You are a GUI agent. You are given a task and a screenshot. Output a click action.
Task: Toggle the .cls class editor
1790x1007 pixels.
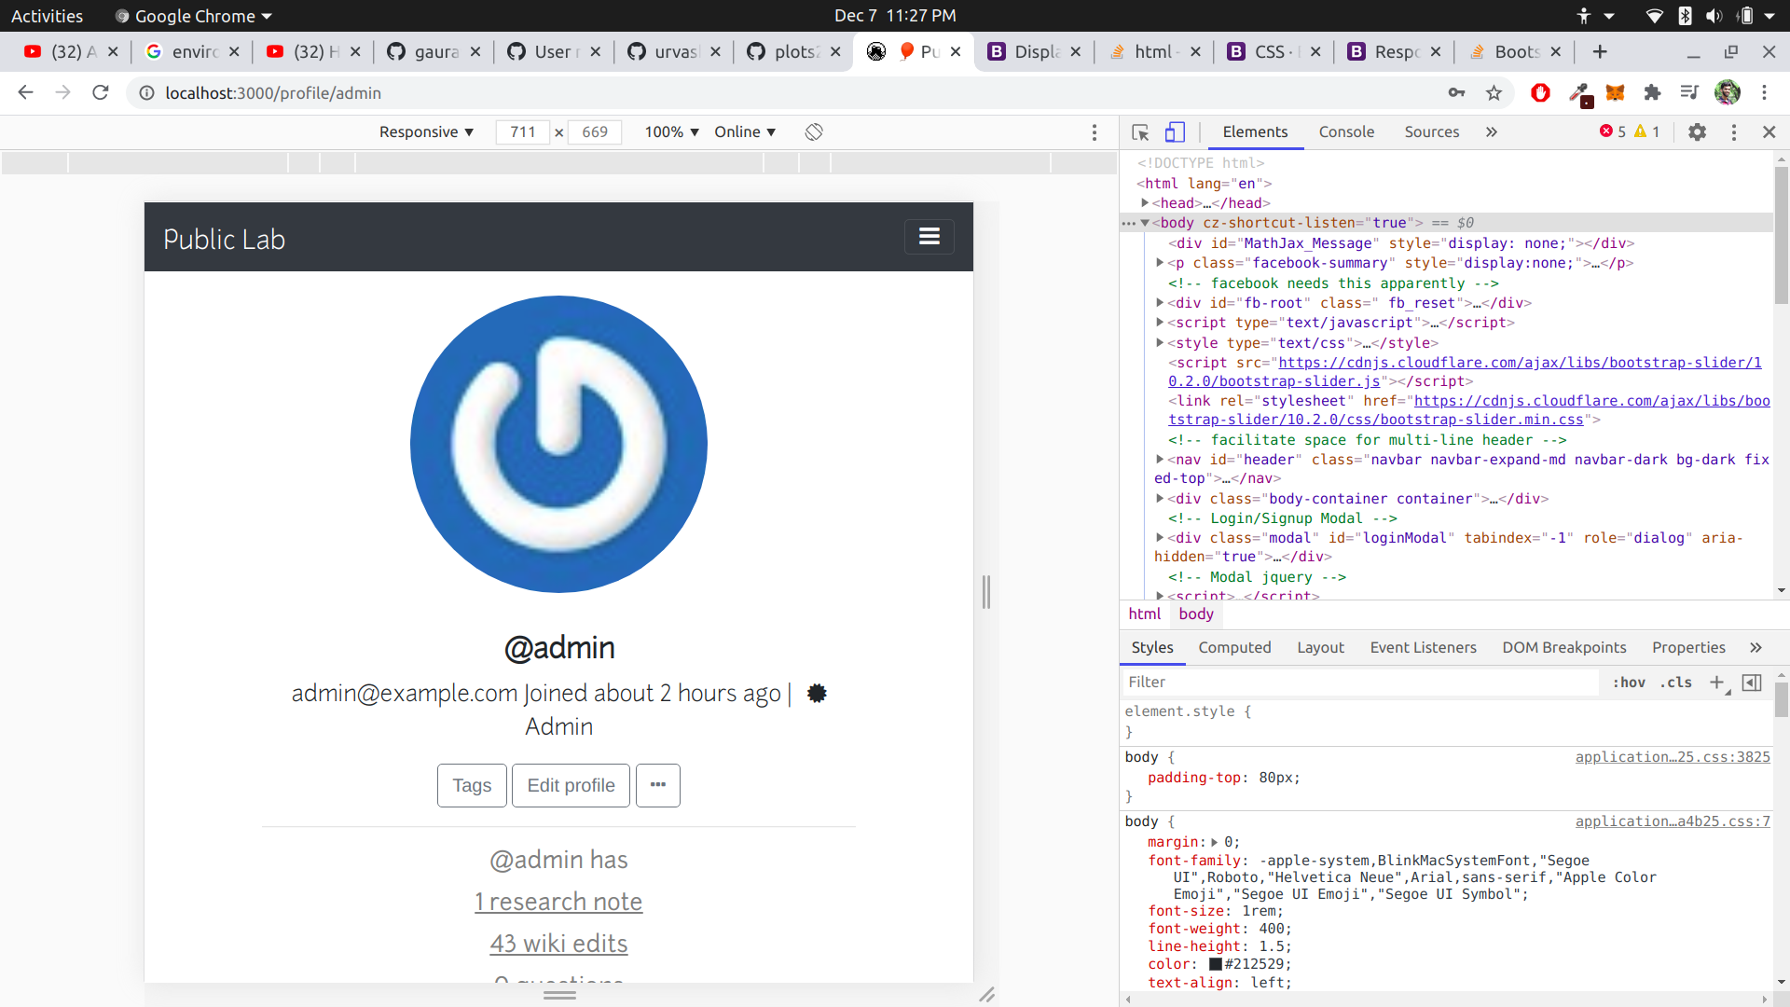(x=1676, y=683)
